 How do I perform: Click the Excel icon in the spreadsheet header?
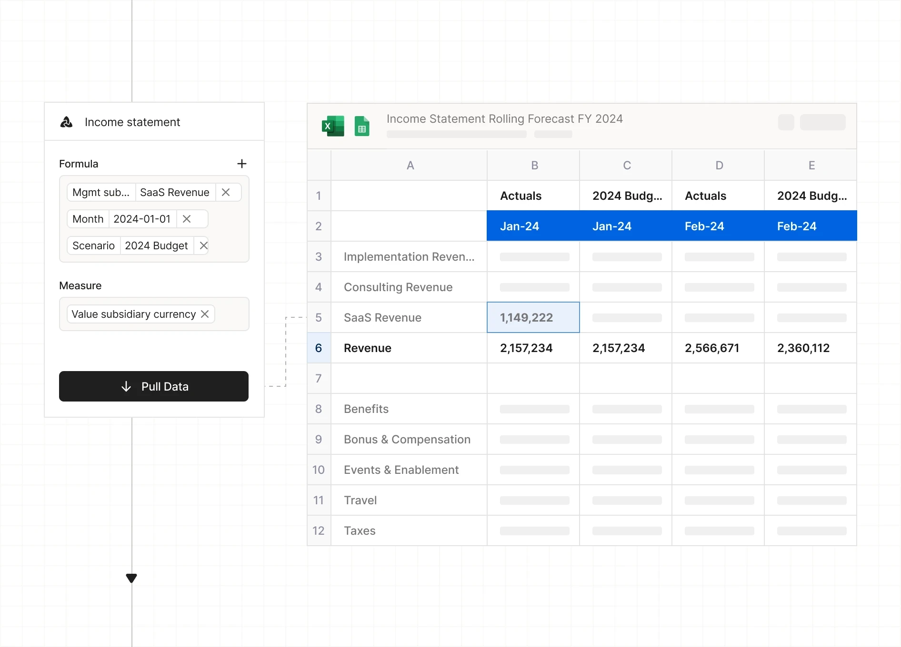(333, 126)
